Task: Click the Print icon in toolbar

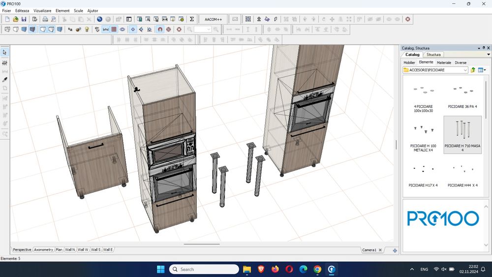Action: click(x=45, y=19)
